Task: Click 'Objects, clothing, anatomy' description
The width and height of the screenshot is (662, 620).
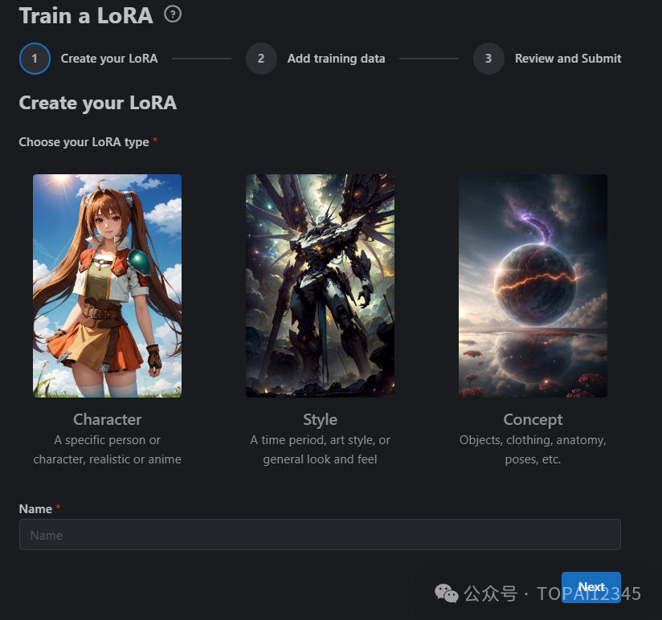Action: (533, 450)
